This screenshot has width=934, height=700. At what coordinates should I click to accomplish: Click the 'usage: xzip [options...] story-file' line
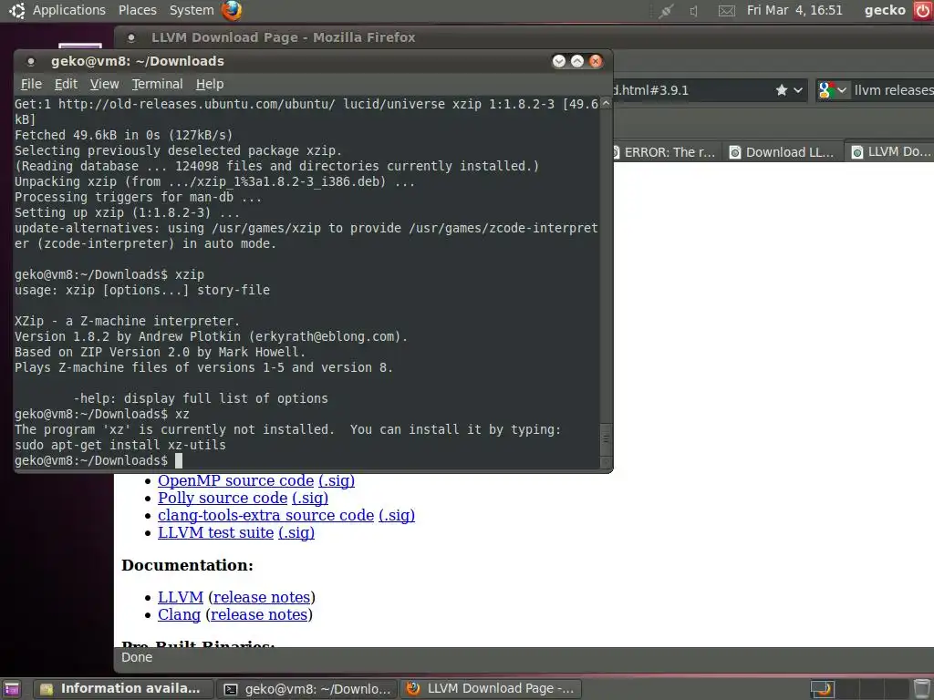click(142, 290)
